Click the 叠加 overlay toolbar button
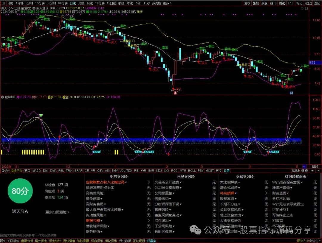This screenshot has width=322, height=243. click(x=256, y=3)
